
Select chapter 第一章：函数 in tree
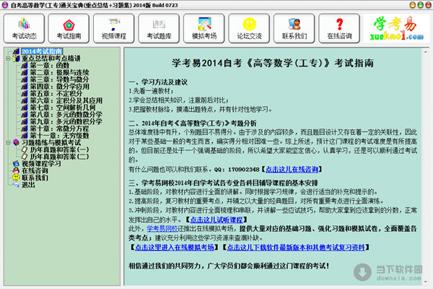(x=49, y=66)
